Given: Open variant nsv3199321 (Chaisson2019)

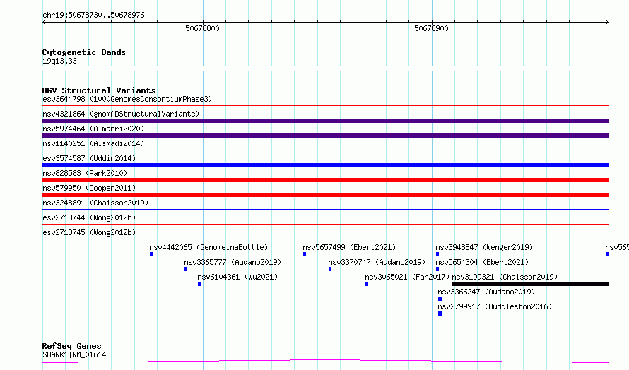Looking at the screenshot, I should coord(505,277).
